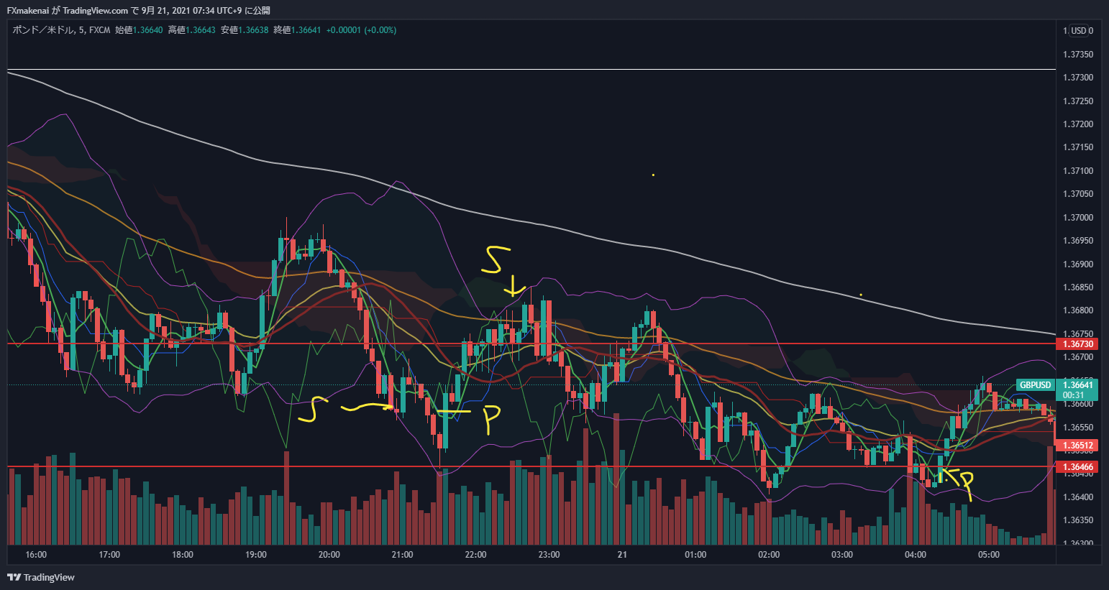Click the 21:00 time axis label
1109x590 pixels.
(x=403, y=555)
